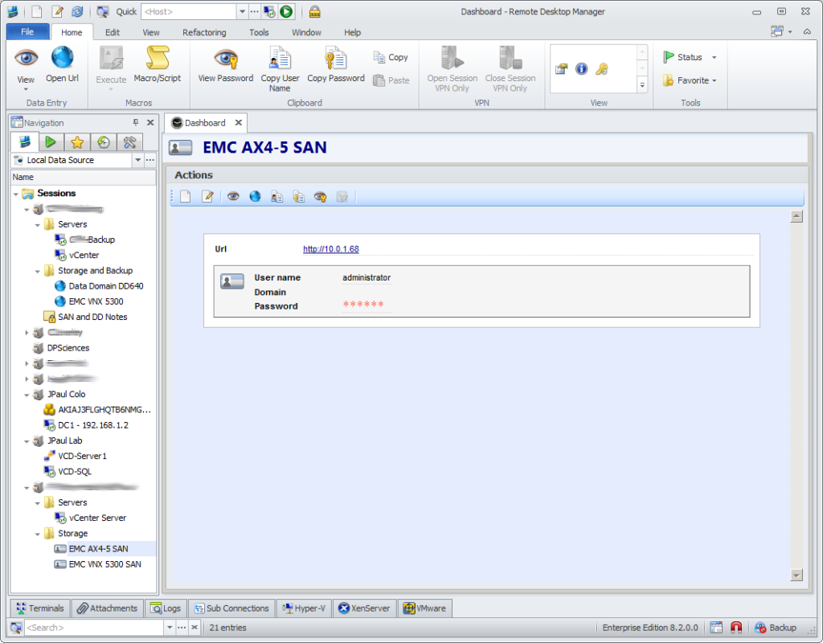823x643 pixels.
Task: Open the Quick Host combo box dropdown
Action: [242, 11]
